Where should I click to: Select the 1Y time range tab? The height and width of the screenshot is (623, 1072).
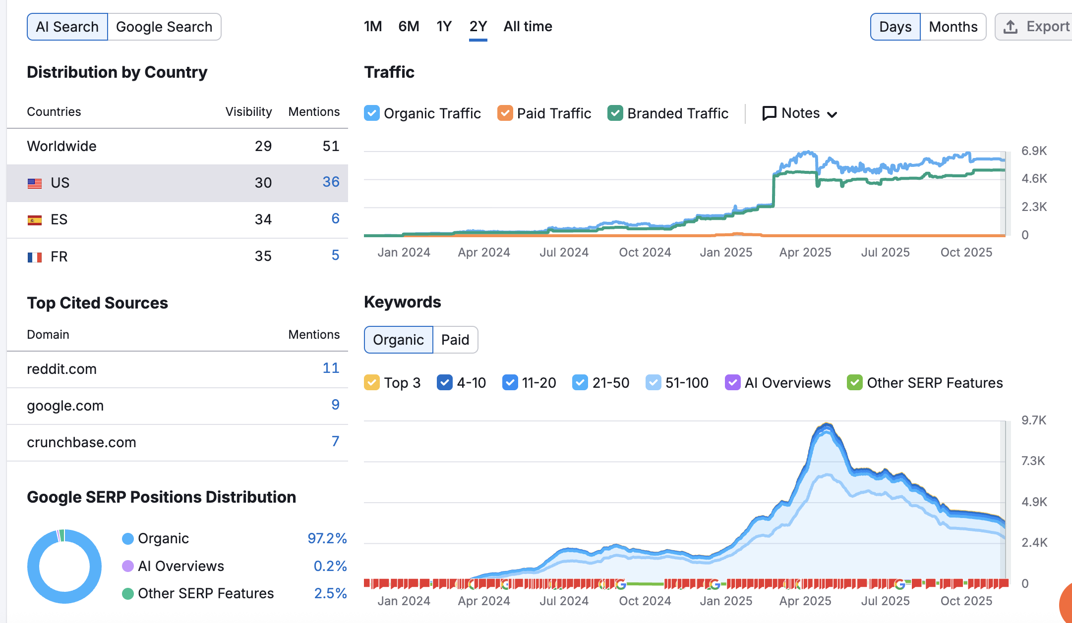pyautogui.click(x=444, y=26)
